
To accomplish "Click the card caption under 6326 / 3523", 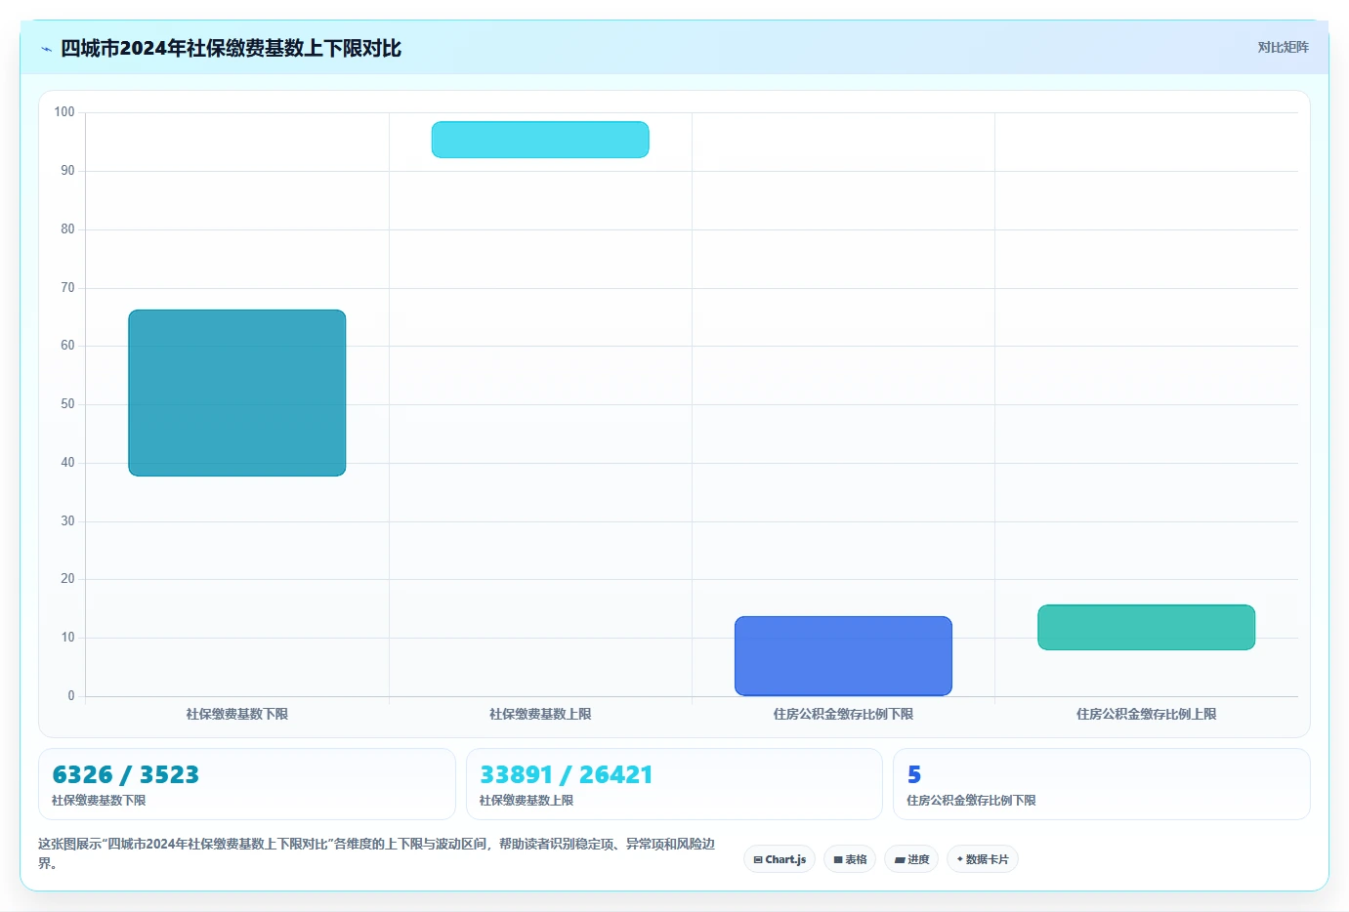I will pyautogui.click(x=99, y=801).
